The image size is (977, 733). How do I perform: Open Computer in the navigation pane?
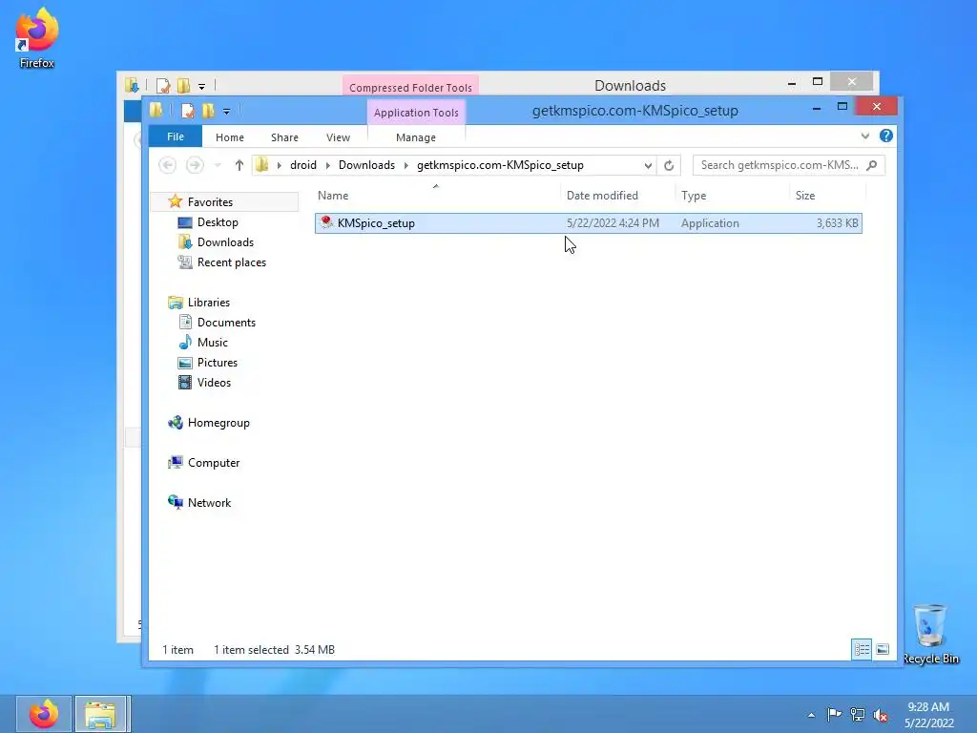213,463
